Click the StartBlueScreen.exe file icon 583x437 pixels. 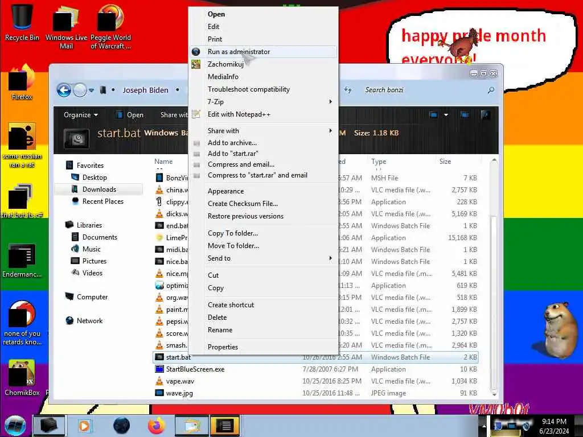(159, 369)
